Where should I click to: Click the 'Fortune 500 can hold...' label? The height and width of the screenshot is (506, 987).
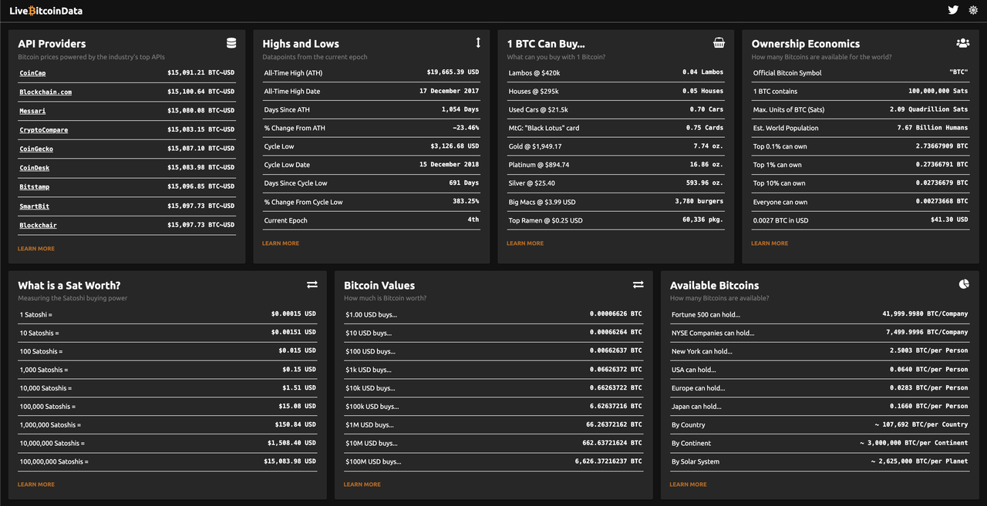(x=706, y=314)
